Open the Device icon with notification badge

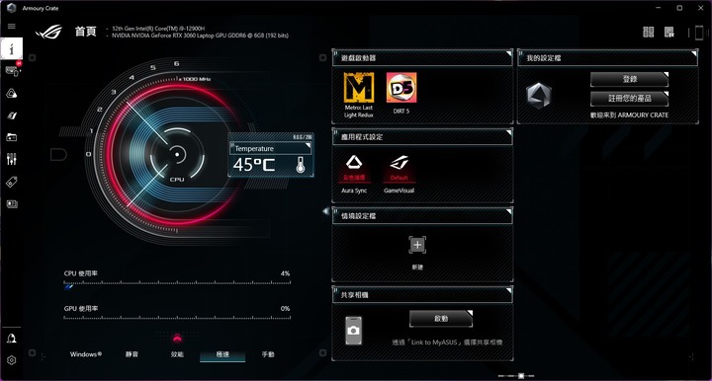tap(12, 71)
